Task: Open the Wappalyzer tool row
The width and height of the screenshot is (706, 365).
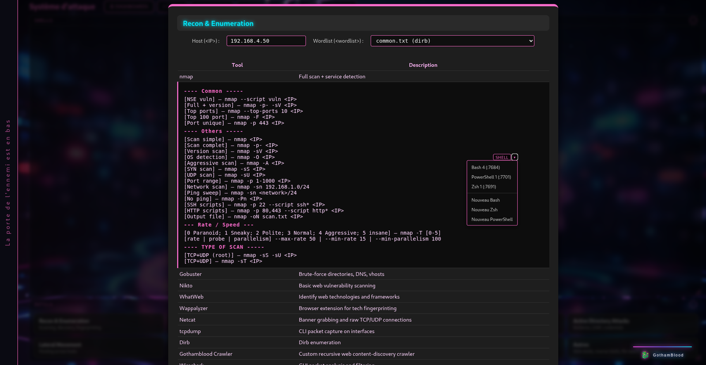Action: click(363, 308)
